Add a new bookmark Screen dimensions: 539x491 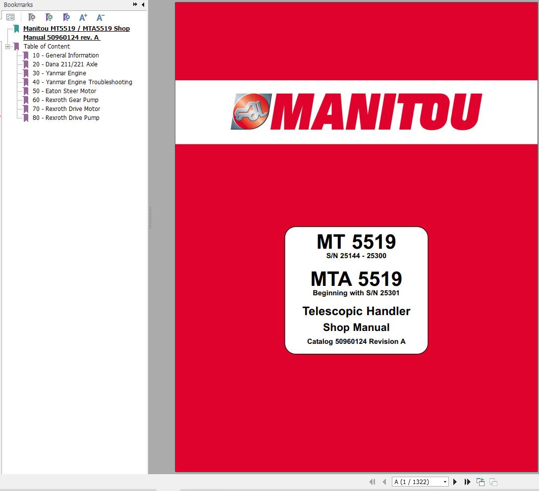coord(49,17)
